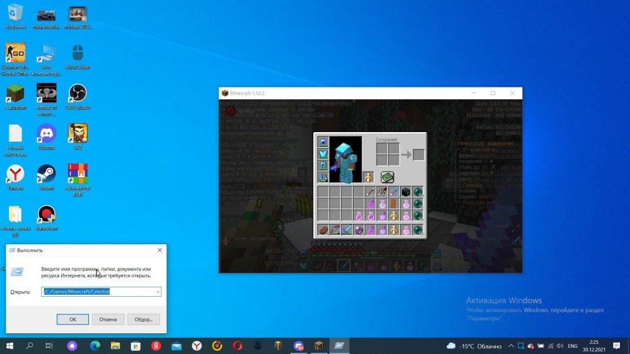The height and width of the screenshot is (354, 630).
Task: Click the player model preview in the inventory
Action: tap(345, 160)
